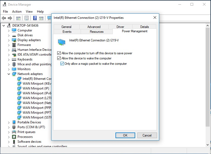Select the Firmware chip icon
The width and height of the screenshot is (211, 154).
14,45
